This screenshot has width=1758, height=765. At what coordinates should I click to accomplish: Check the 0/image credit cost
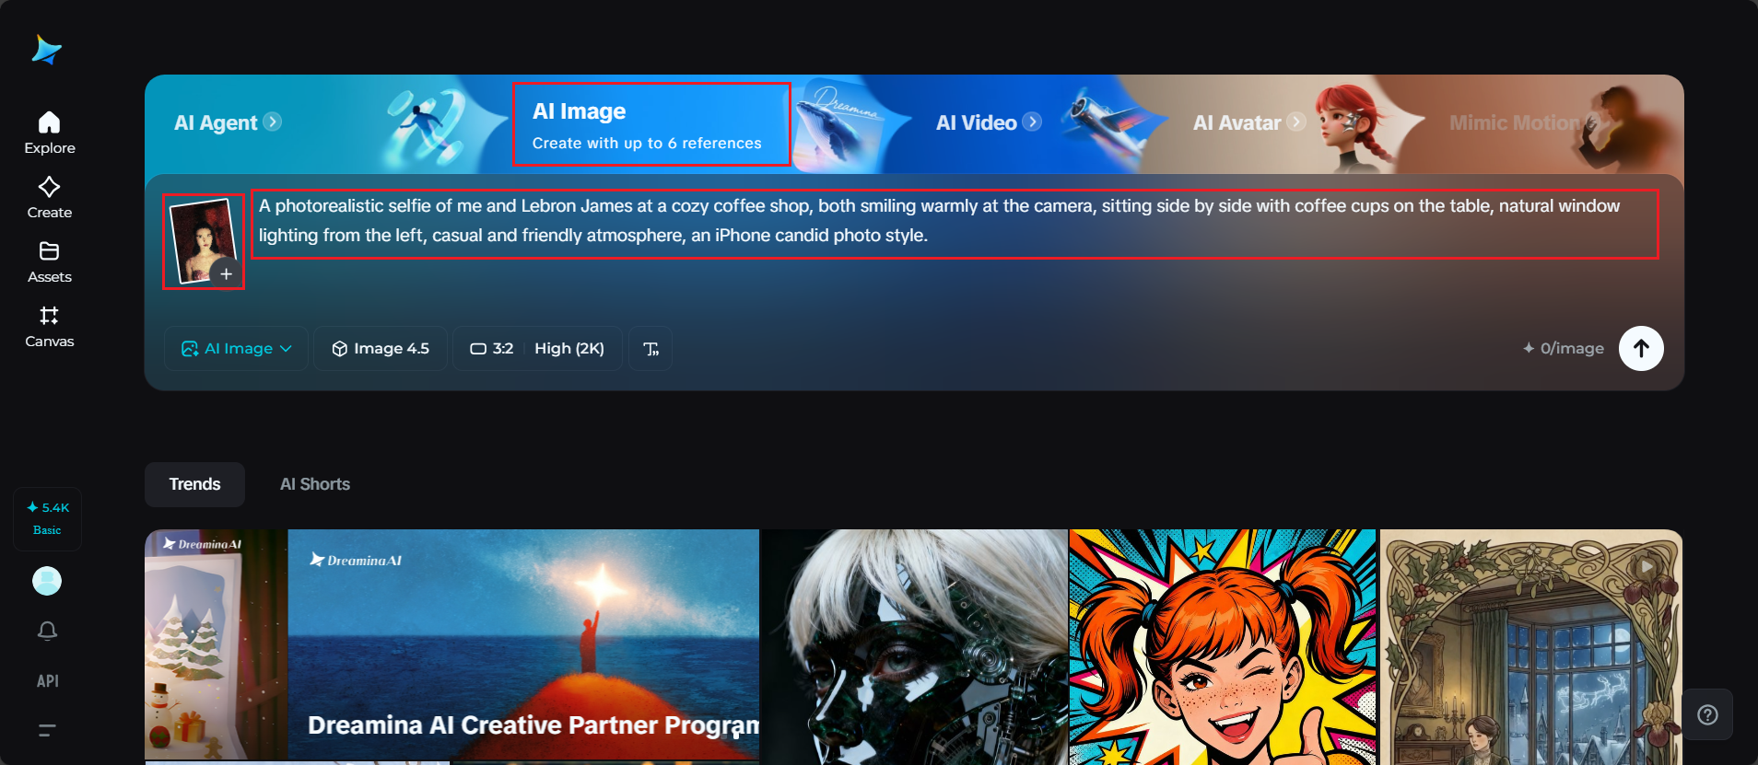pos(1564,349)
